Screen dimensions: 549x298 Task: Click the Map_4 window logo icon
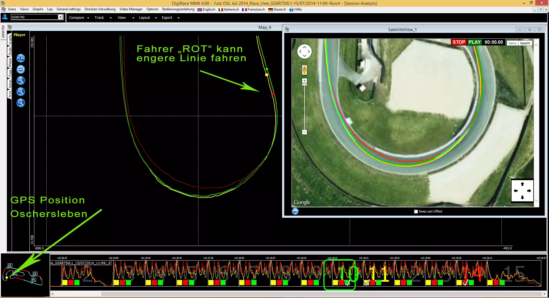[x=10, y=27]
